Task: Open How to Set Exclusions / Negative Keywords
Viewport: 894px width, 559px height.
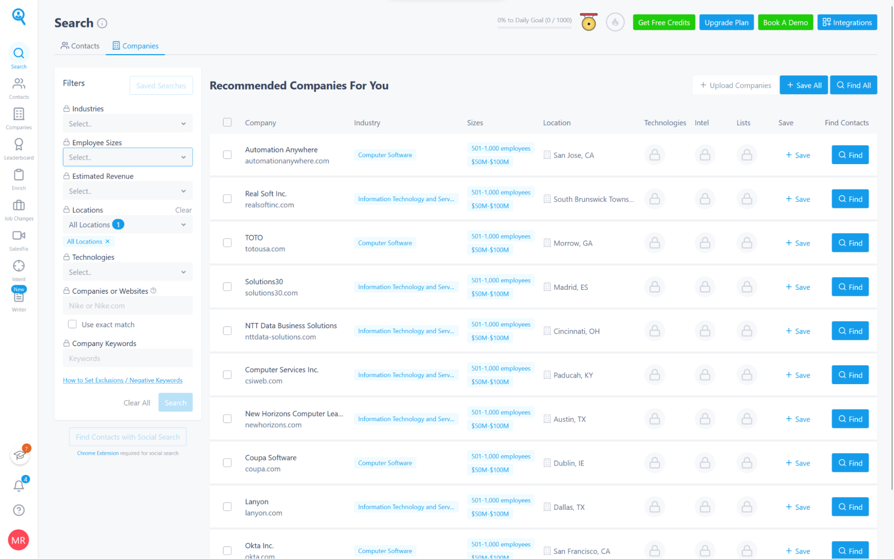Action: (x=123, y=380)
